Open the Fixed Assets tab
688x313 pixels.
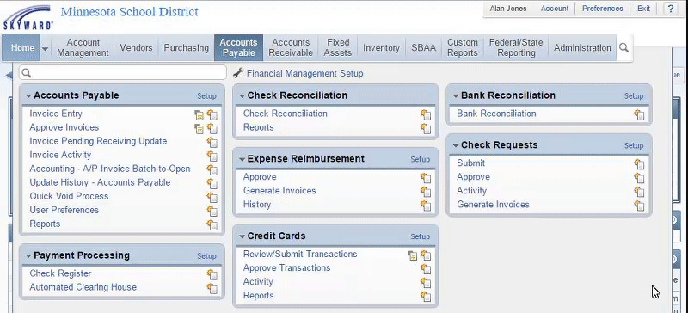pos(338,48)
